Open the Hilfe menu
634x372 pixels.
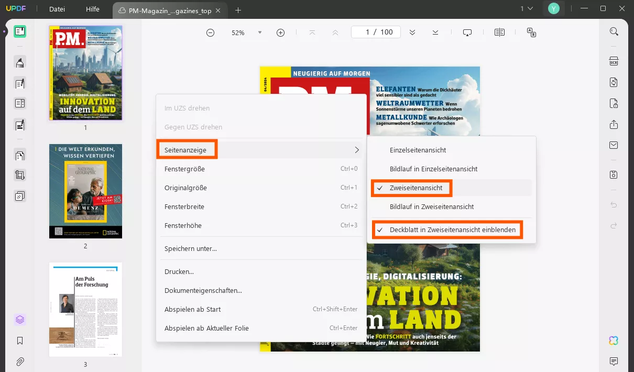(93, 9)
